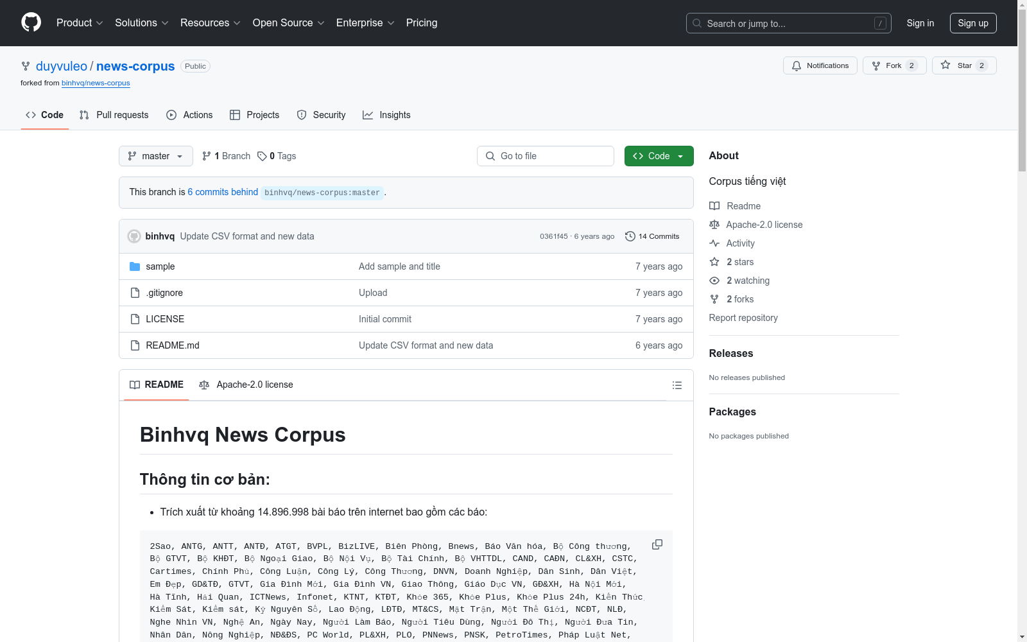Viewport: 1027px width, 642px height.
Task: Click the stars icon in About
Action: 714,262
